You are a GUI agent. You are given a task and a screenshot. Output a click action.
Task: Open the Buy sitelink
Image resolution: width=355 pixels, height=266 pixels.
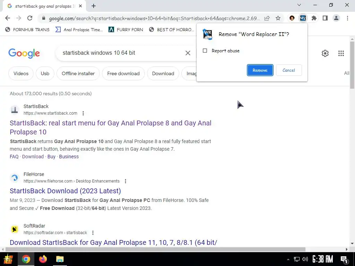pos(51,157)
